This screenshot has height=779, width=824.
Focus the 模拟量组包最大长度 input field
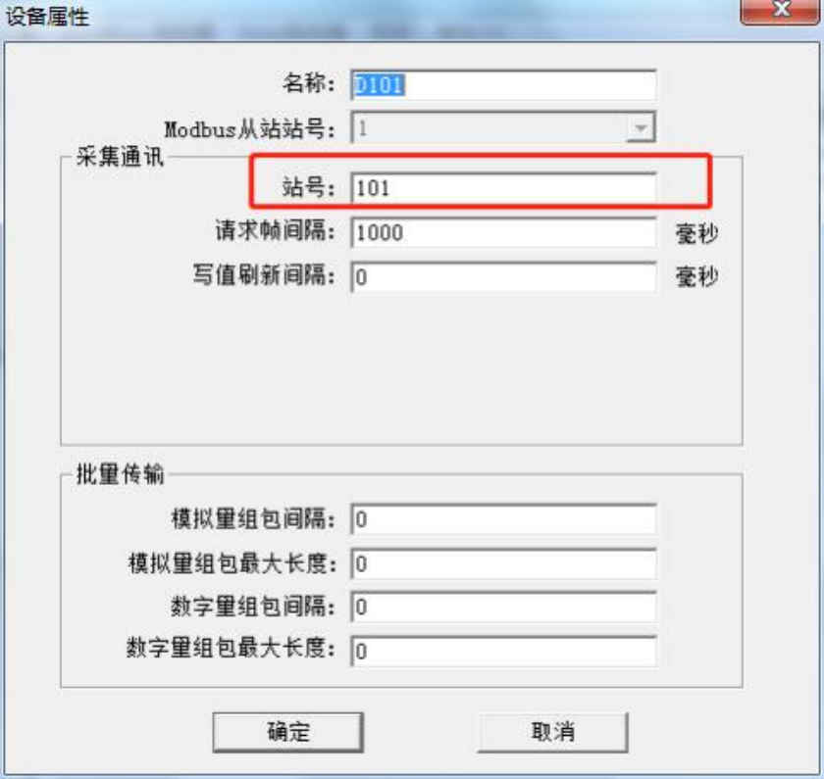click(x=503, y=563)
